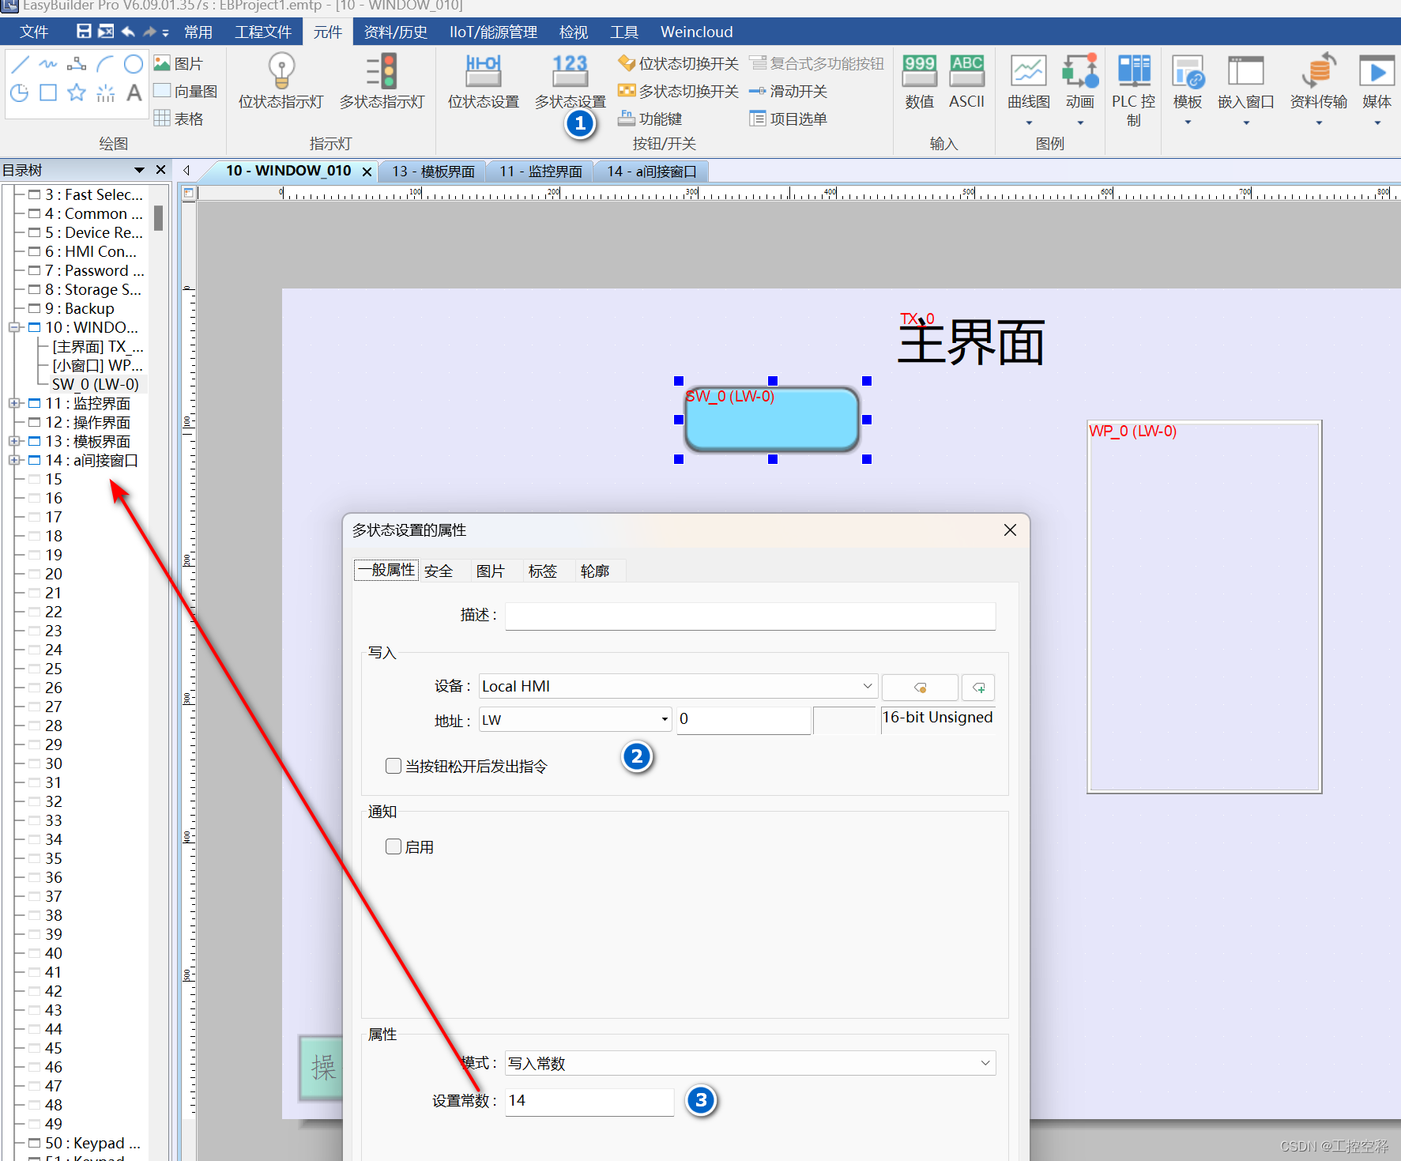
Task: Collapse the 10 : WINDOW tree node
Action: tap(14, 327)
